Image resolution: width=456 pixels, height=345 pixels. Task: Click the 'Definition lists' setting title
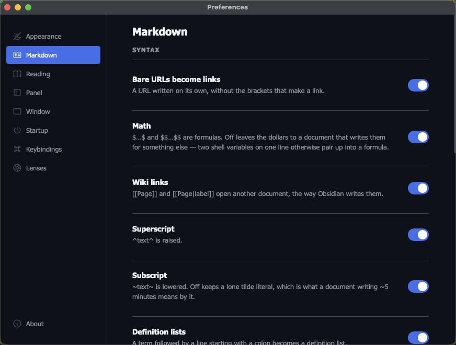click(x=159, y=331)
